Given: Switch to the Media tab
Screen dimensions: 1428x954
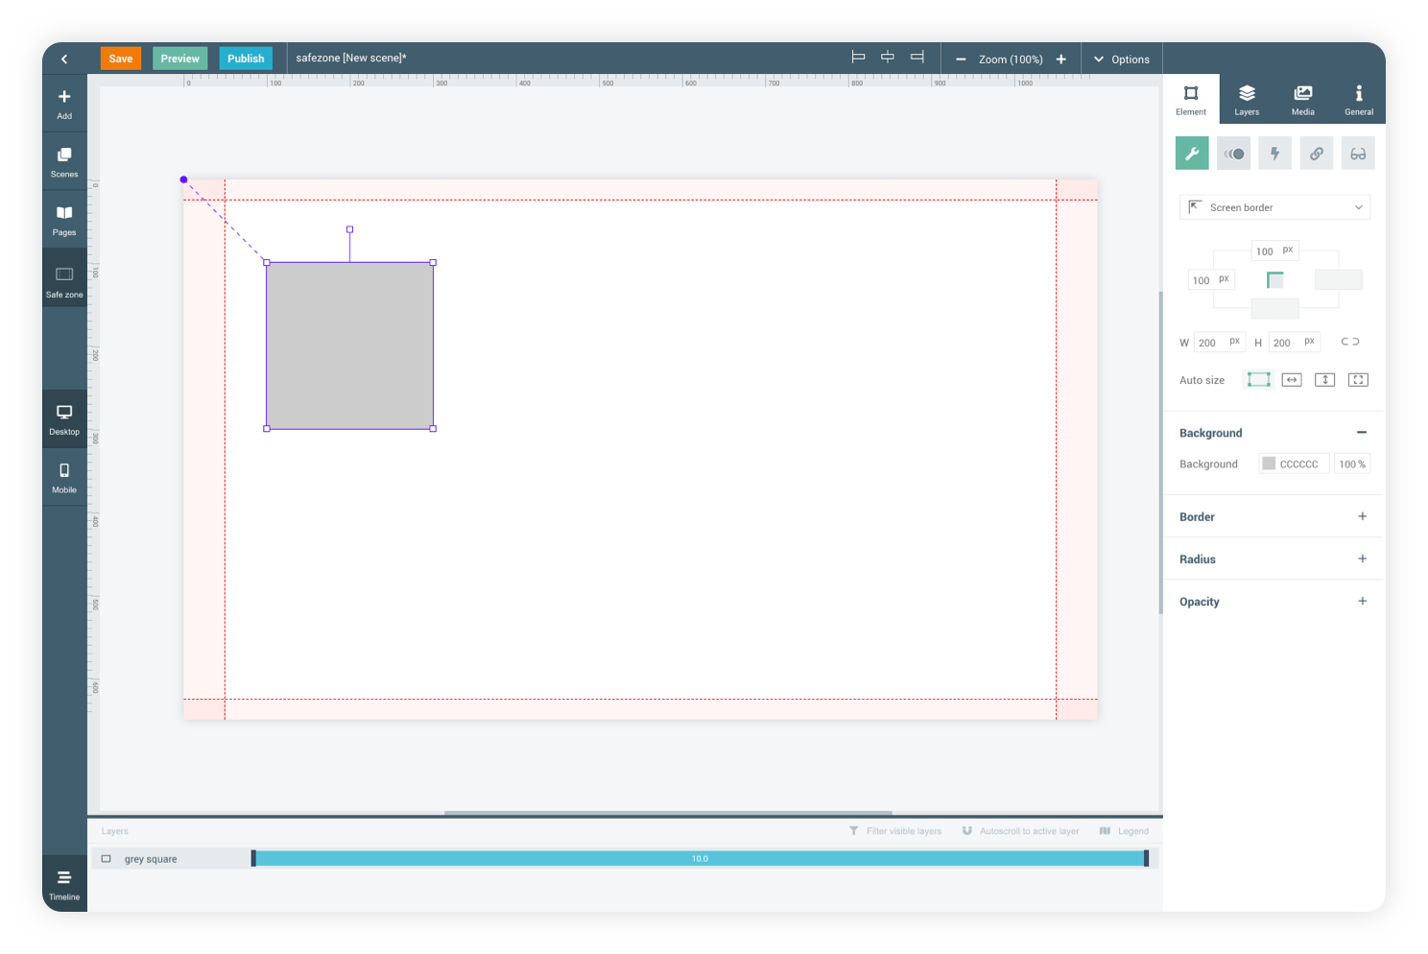Looking at the screenshot, I should [x=1302, y=99].
